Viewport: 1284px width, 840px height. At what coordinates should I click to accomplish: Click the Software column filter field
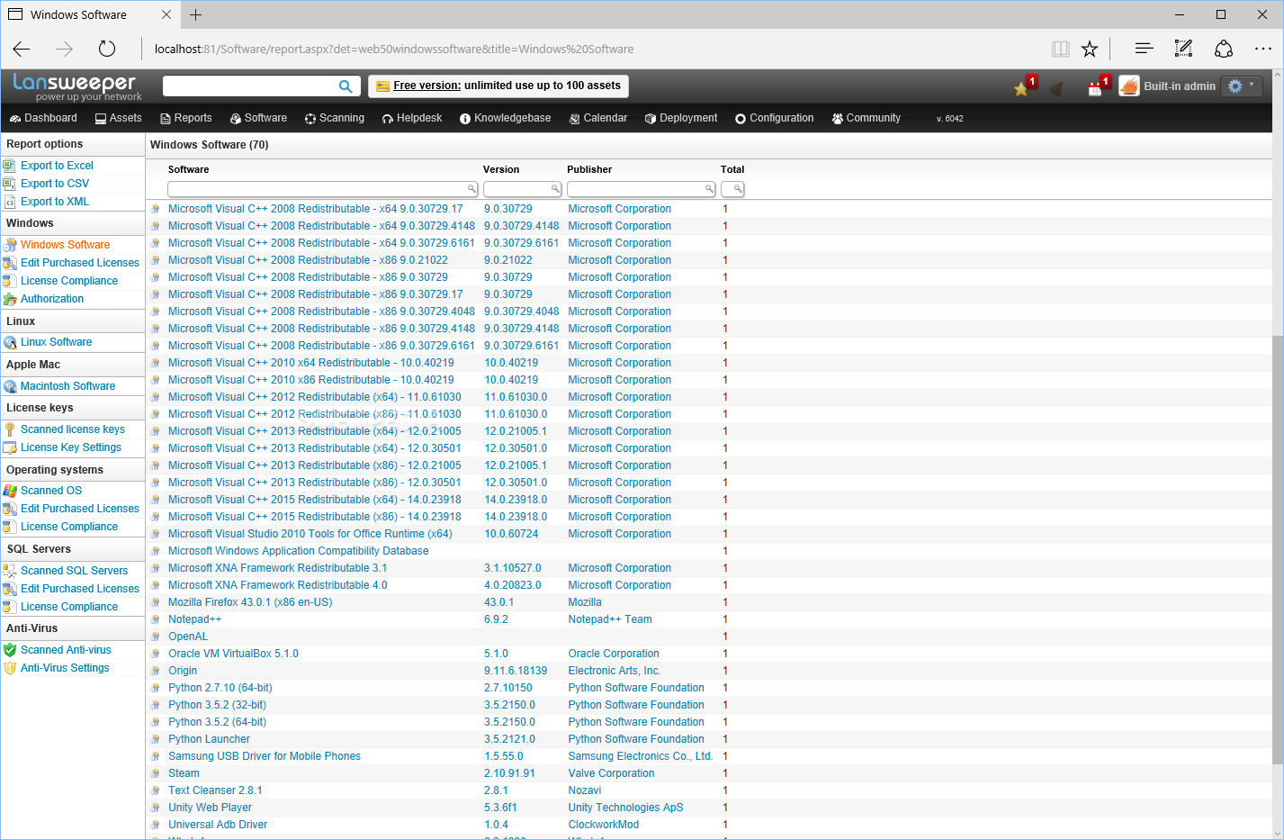coord(322,189)
